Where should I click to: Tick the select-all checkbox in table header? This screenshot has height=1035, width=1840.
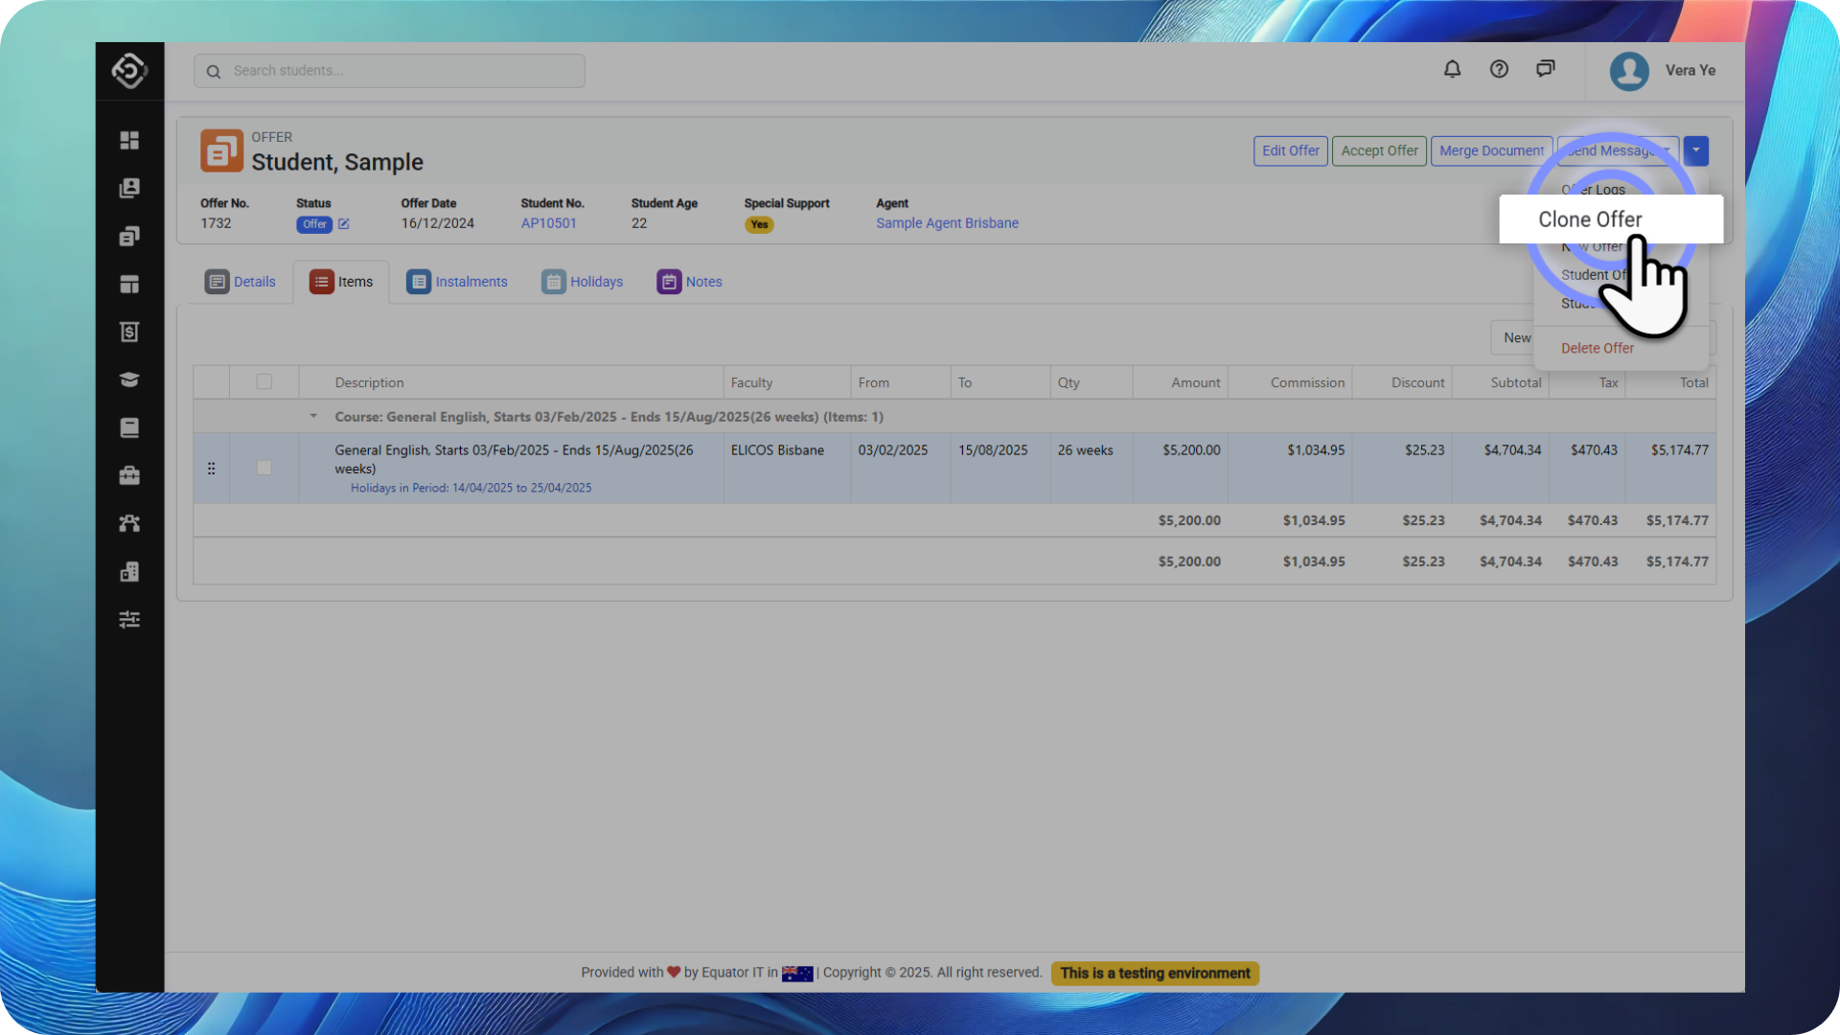tap(264, 382)
